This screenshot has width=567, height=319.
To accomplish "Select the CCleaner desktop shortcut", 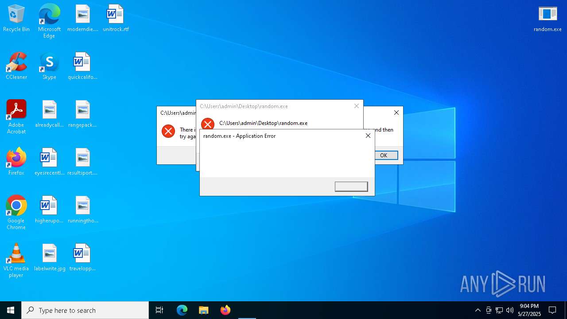I will coord(16,66).
